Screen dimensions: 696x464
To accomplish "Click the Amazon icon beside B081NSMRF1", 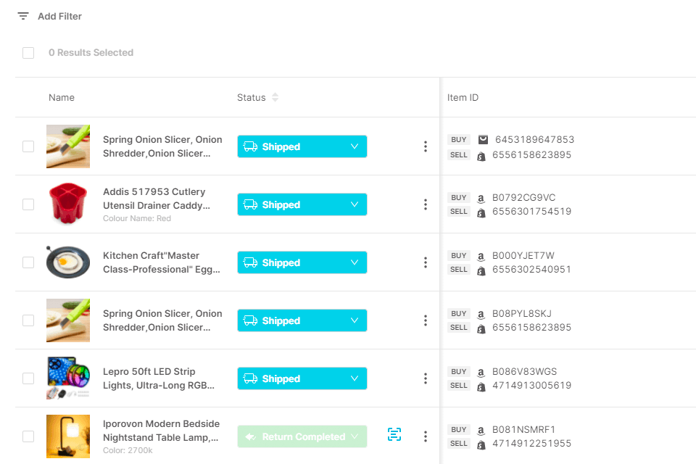I will pyautogui.click(x=481, y=429).
